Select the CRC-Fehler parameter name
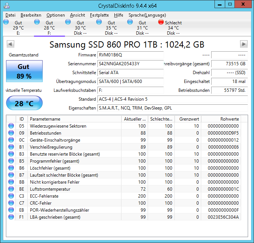The height and width of the screenshot is (243, 254). pos(41,203)
